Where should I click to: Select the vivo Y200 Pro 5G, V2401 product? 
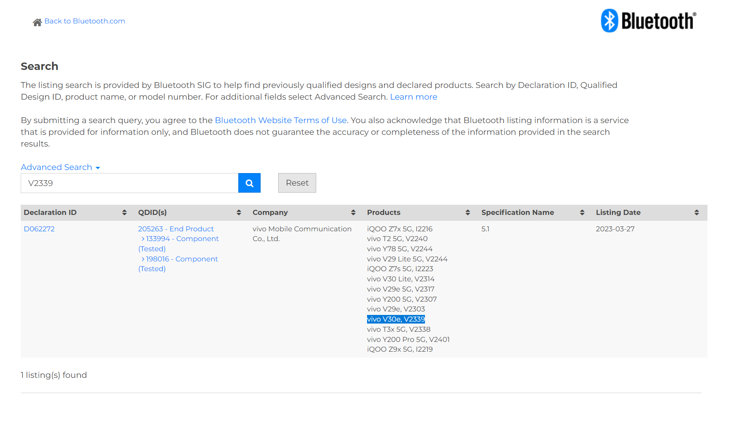pos(408,340)
